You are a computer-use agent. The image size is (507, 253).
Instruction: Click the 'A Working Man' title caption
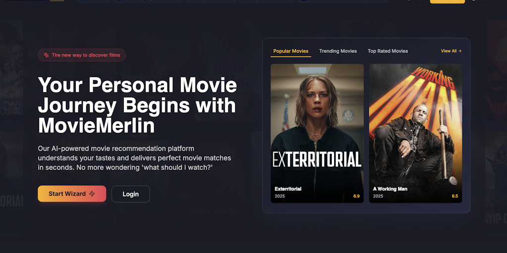click(390, 189)
